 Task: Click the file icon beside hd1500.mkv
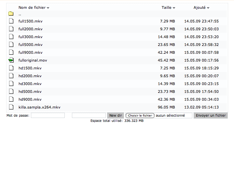[x=11, y=68]
